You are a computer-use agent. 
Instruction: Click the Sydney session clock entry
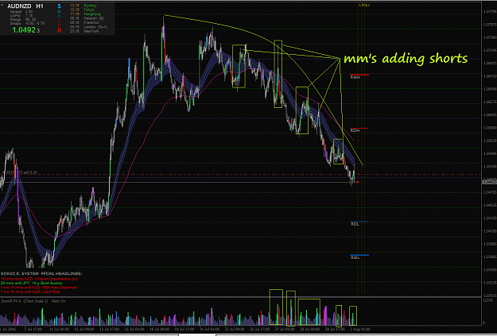(x=83, y=6)
